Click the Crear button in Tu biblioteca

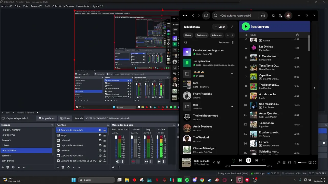coord(220,27)
